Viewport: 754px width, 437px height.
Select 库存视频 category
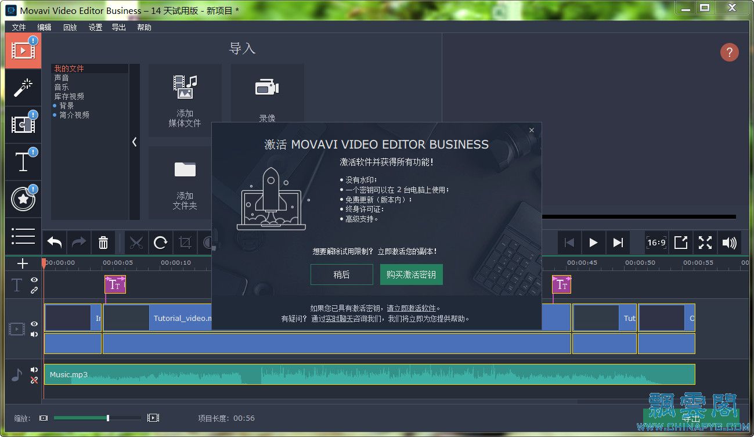tap(69, 96)
